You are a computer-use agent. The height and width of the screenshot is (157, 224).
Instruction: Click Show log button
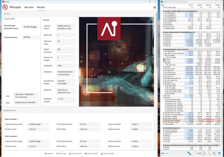point(61,153)
